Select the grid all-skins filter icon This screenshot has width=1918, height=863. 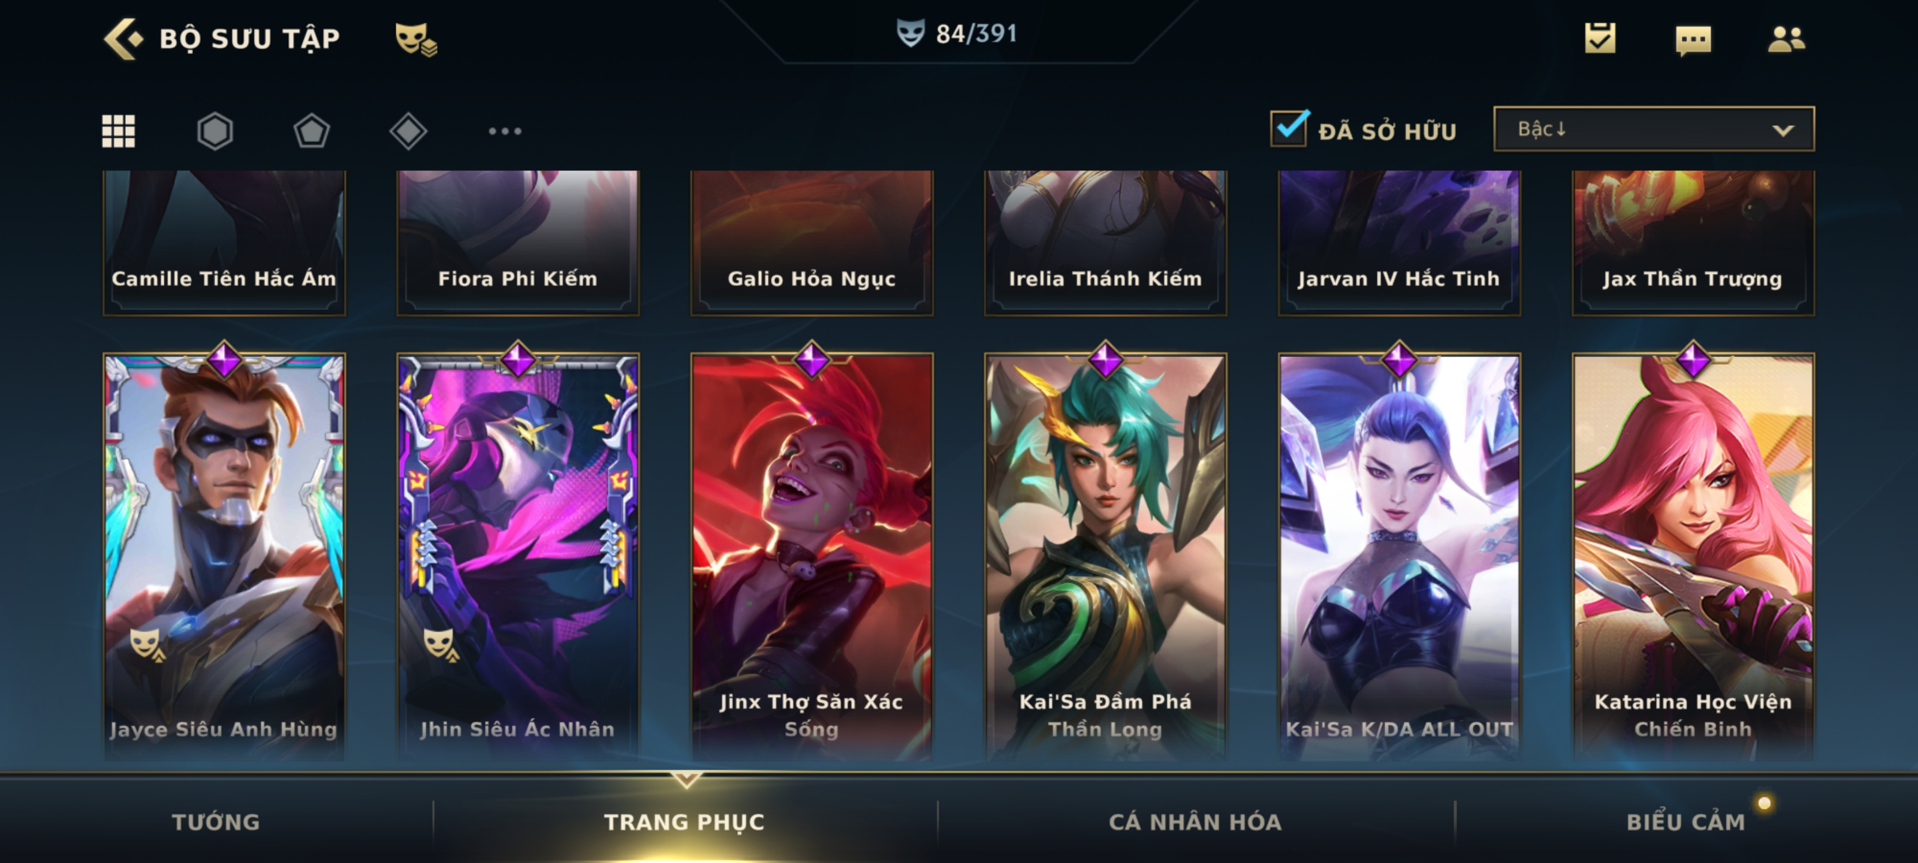pos(119,131)
